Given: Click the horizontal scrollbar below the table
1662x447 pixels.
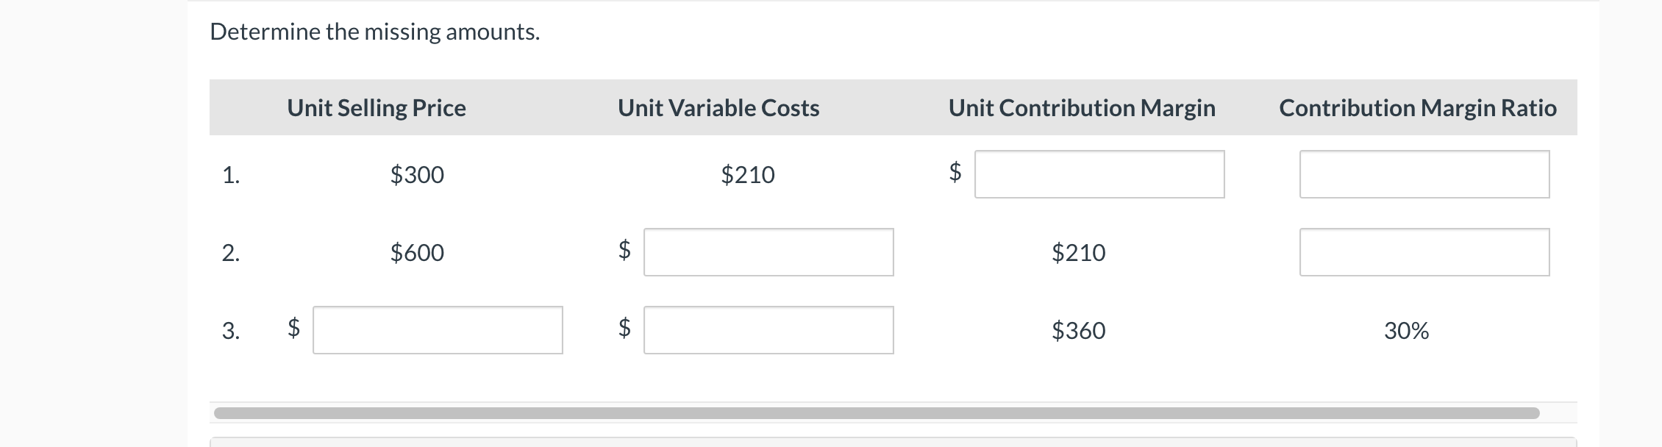Looking at the screenshot, I should (875, 413).
